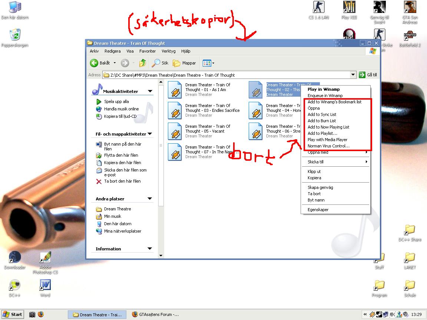The height and width of the screenshot is (320, 427).
Task: Click the Start button
Action: coord(13,314)
